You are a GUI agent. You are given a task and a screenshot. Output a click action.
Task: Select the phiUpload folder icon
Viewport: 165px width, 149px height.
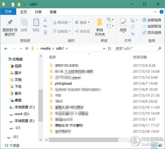point(51,83)
